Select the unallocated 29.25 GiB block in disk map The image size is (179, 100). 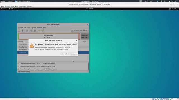(x=84, y=36)
